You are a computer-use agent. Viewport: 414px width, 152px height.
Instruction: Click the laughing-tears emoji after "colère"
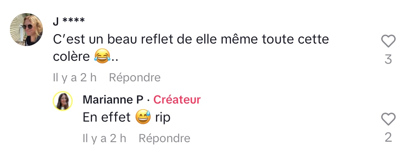click(x=102, y=57)
